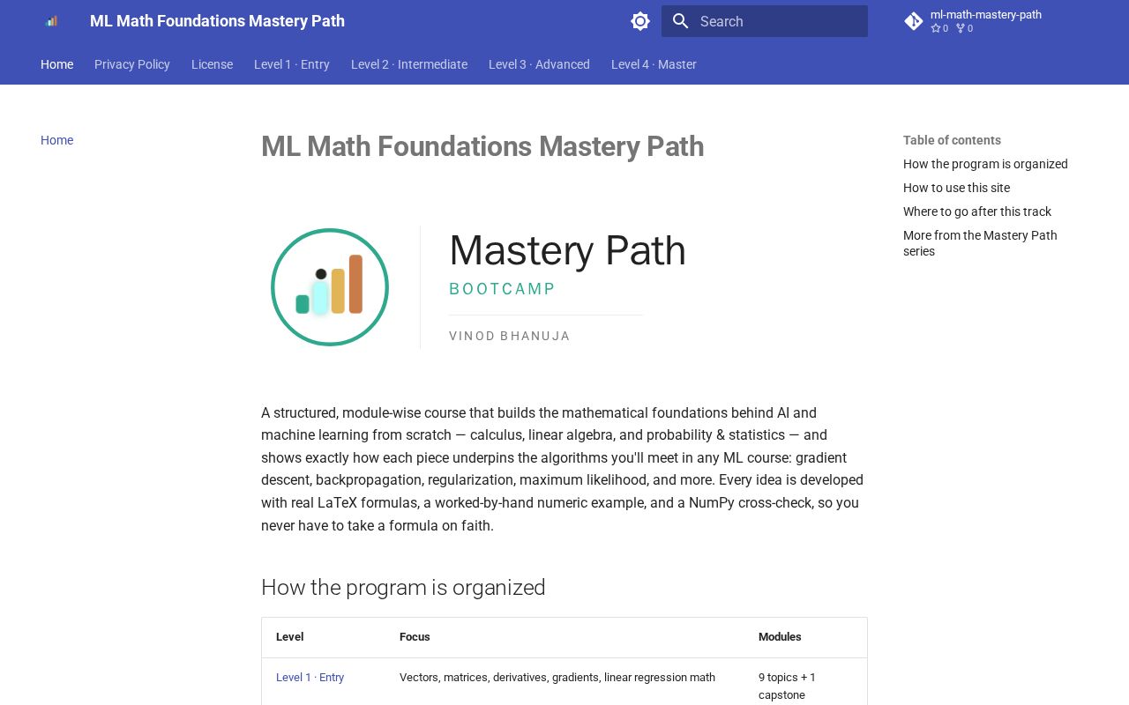The width and height of the screenshot is (1129, 705).
Task: Jump to 'More from the Mastery Path series'
Action: pyautogui.click(x=980, y=243)
